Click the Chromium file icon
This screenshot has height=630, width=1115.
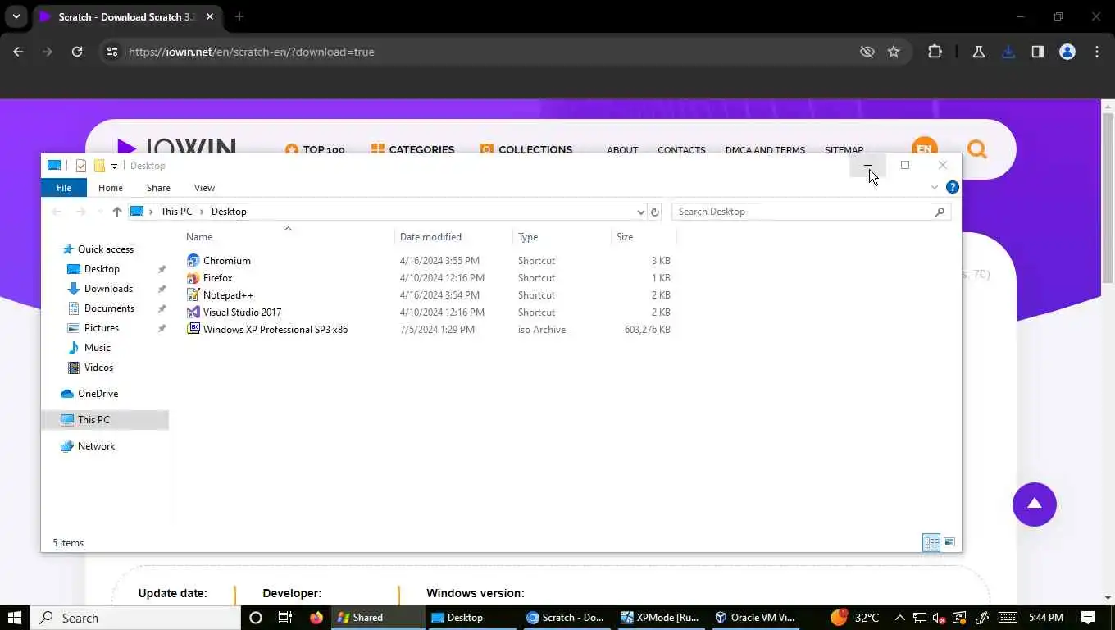pyautogui.click(x=193, y=261)
